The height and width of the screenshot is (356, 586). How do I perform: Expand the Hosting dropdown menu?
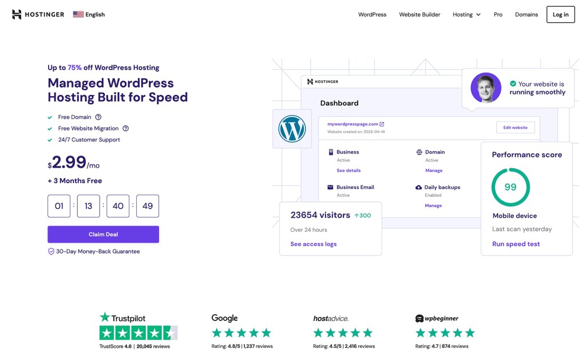466,14
